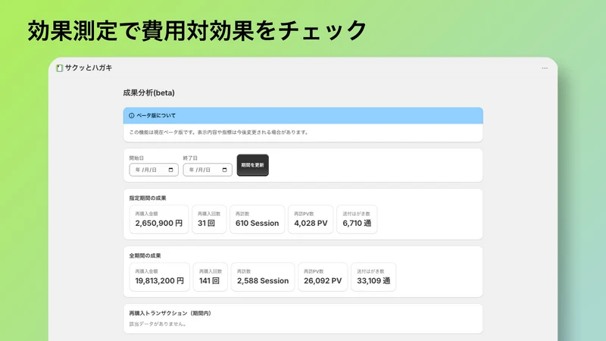Open the calendar picker for 終了日
The image size is (606, 341).
[224, 170]
